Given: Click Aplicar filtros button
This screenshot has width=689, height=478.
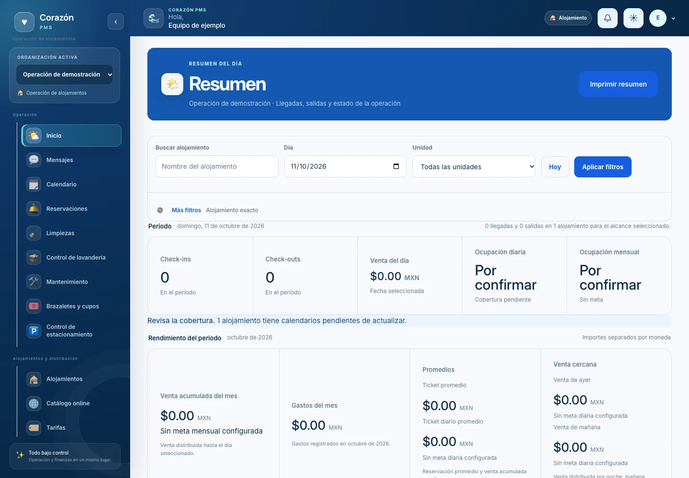Looking at the screenshot, I should [603, 167].
